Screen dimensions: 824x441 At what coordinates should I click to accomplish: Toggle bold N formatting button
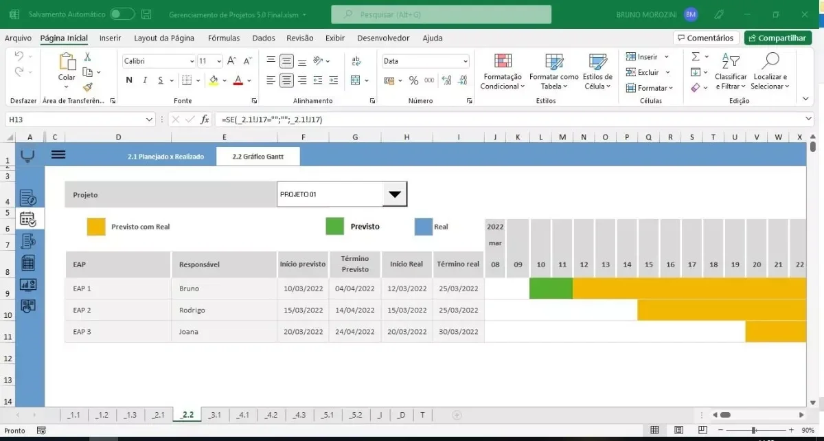point(129,80)
